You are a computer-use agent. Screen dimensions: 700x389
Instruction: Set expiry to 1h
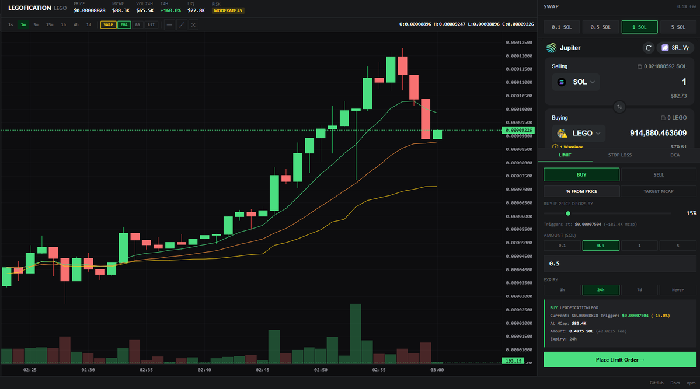(562, 290)
